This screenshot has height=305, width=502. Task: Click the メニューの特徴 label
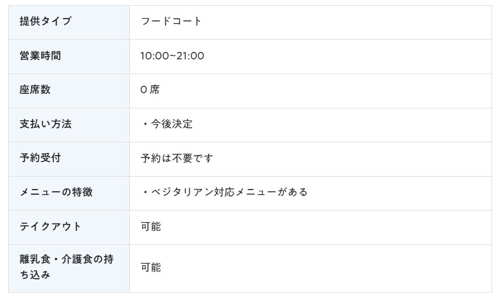[x=56, y=192]
